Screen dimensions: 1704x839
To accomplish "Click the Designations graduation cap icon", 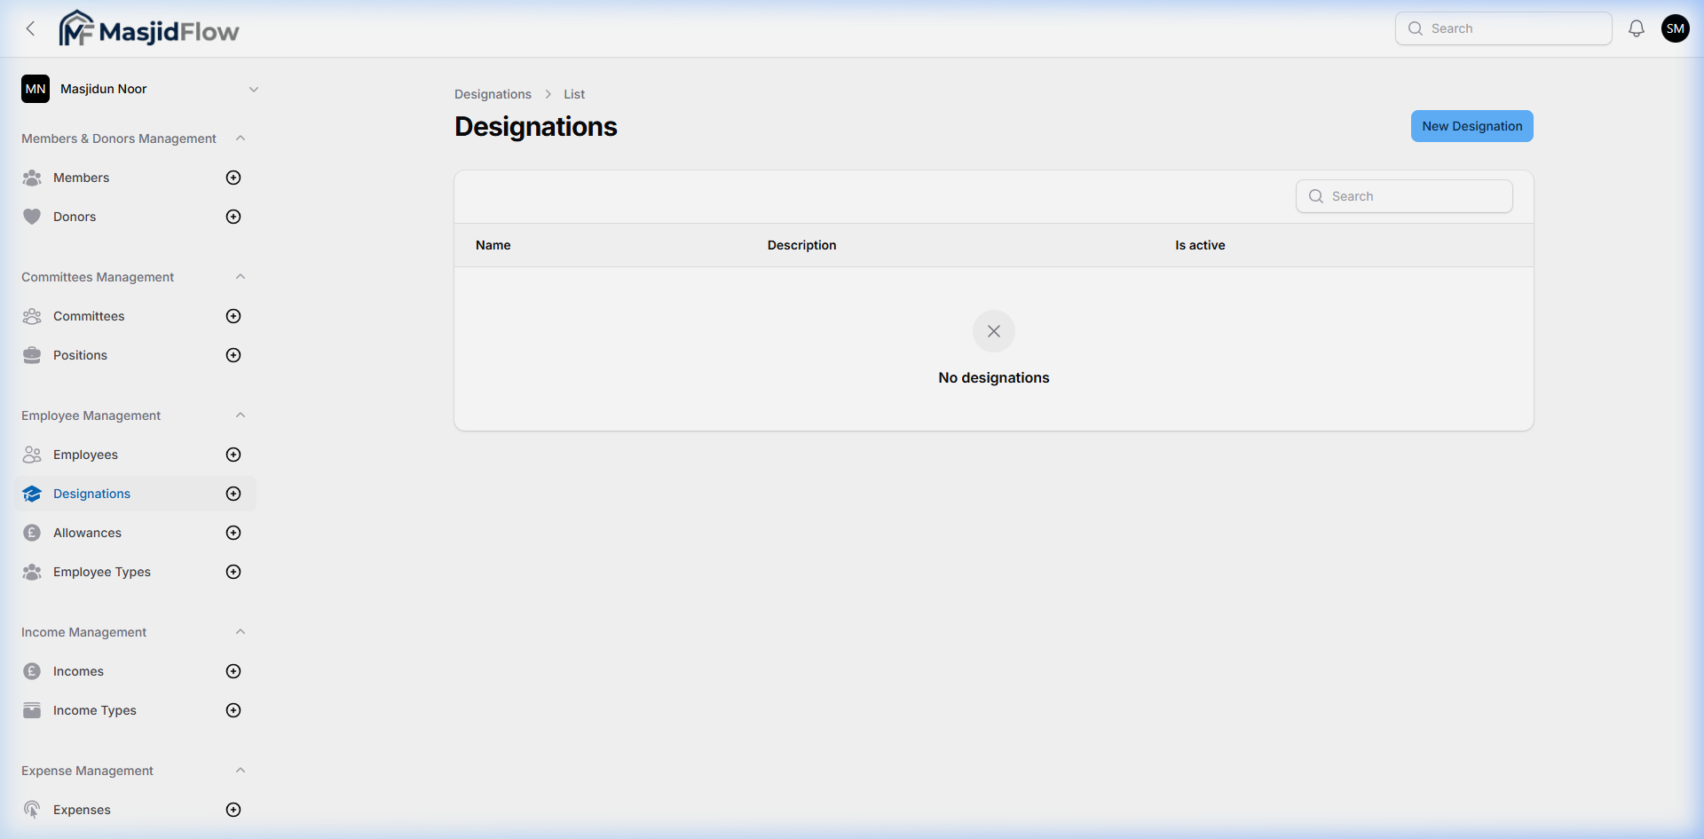I will [x=32, y=494].
